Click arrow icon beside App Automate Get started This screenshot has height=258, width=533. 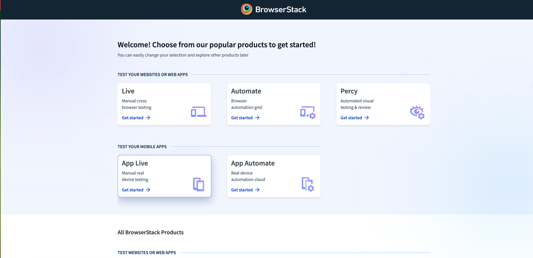click(258, 190)
